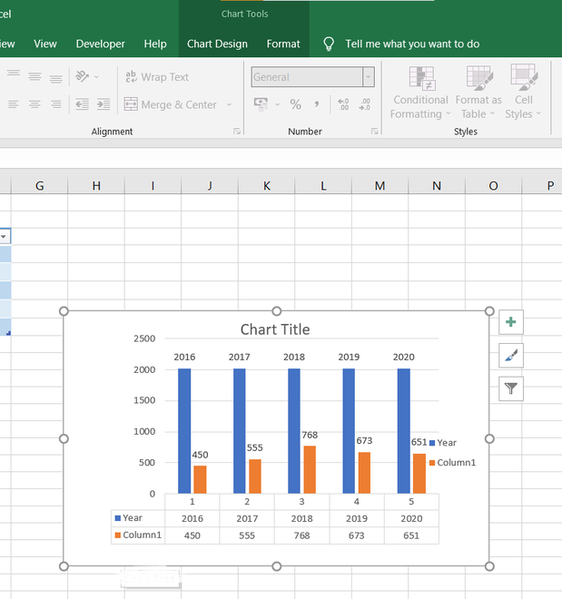
Task: Select column L header
Action: pos(323,185)
